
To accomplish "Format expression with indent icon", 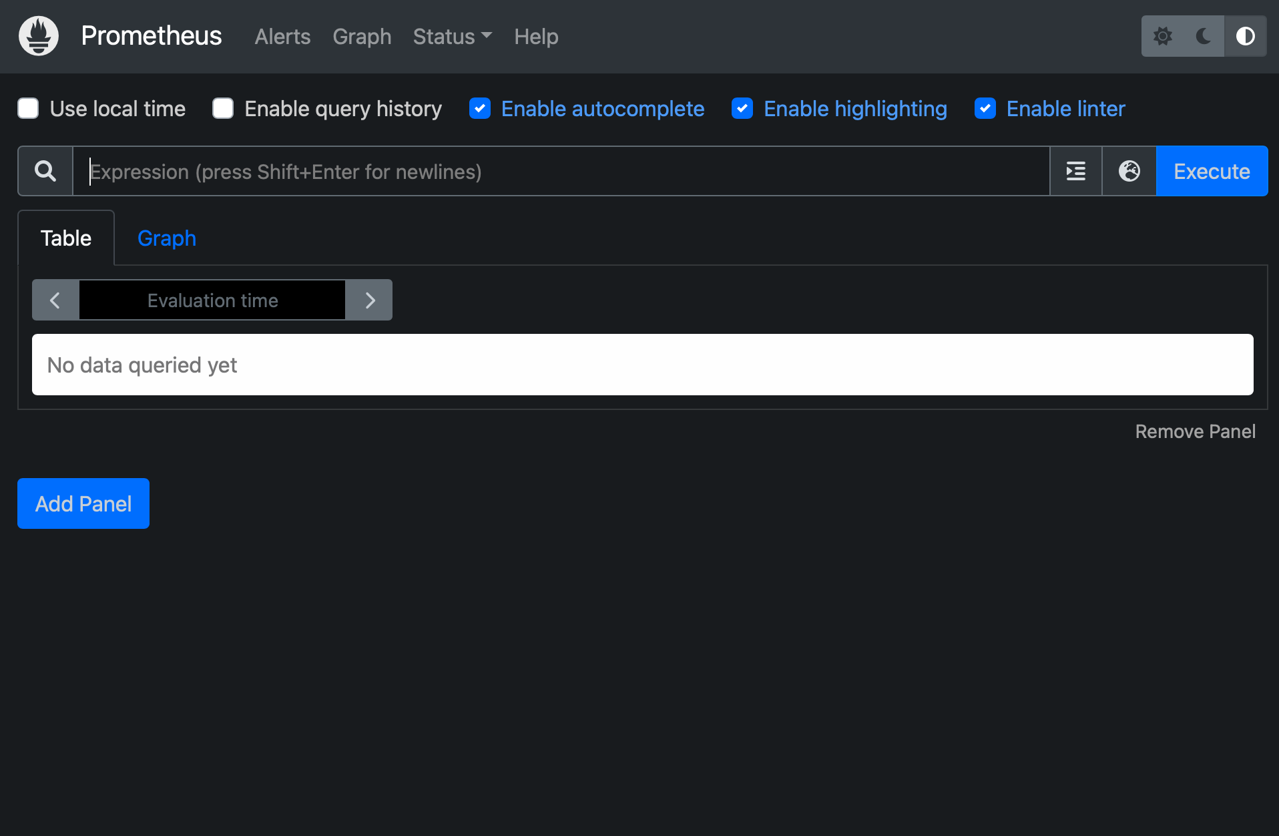I will tap(1075, 171).
